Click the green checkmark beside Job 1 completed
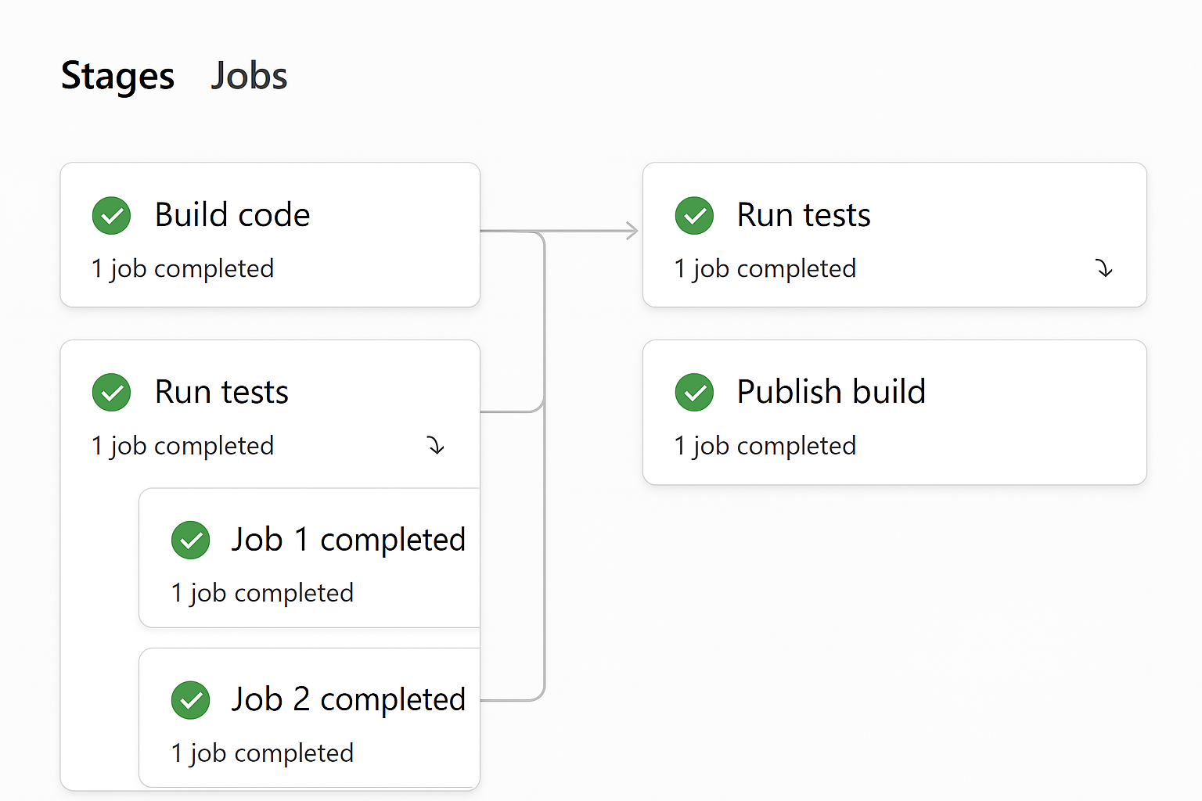 pos(190,540)
